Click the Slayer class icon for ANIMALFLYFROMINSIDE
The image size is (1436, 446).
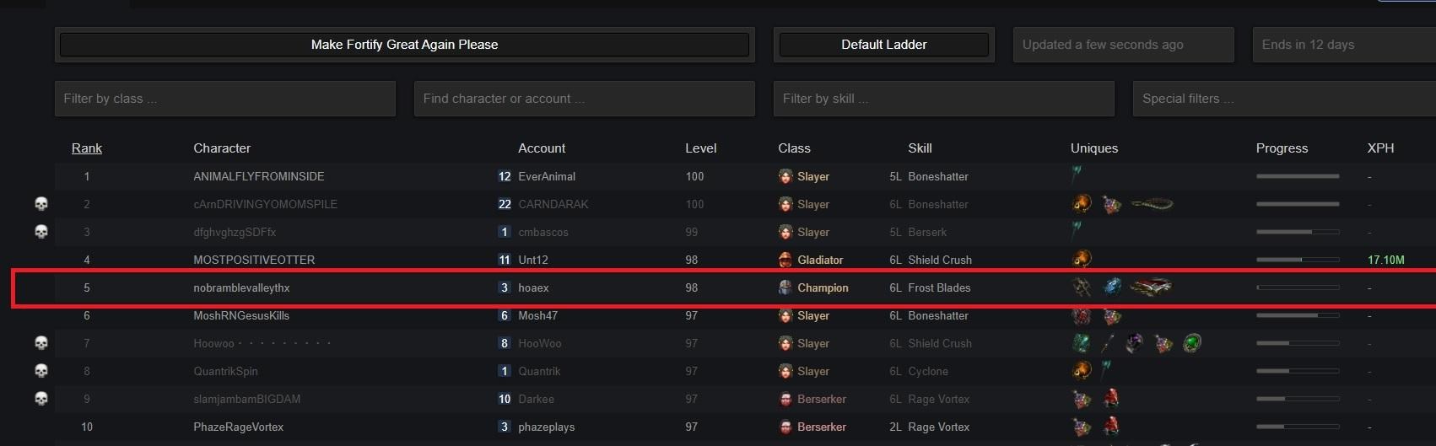coord(785,176)
